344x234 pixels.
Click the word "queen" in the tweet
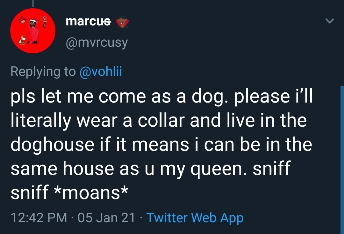pos(217,168)
